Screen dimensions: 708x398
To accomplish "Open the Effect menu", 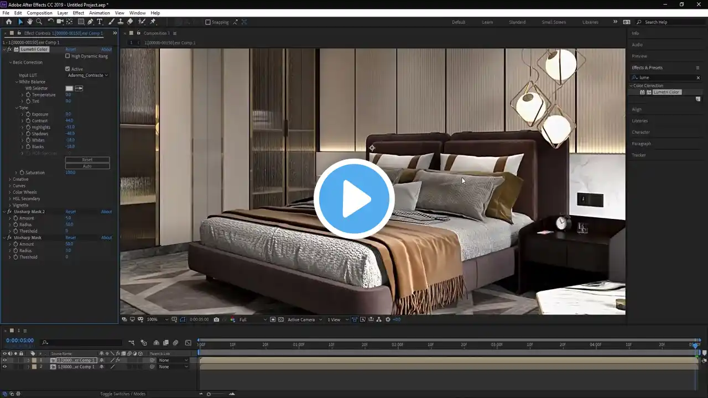I will pyautogui.click(x=79, y=13).
